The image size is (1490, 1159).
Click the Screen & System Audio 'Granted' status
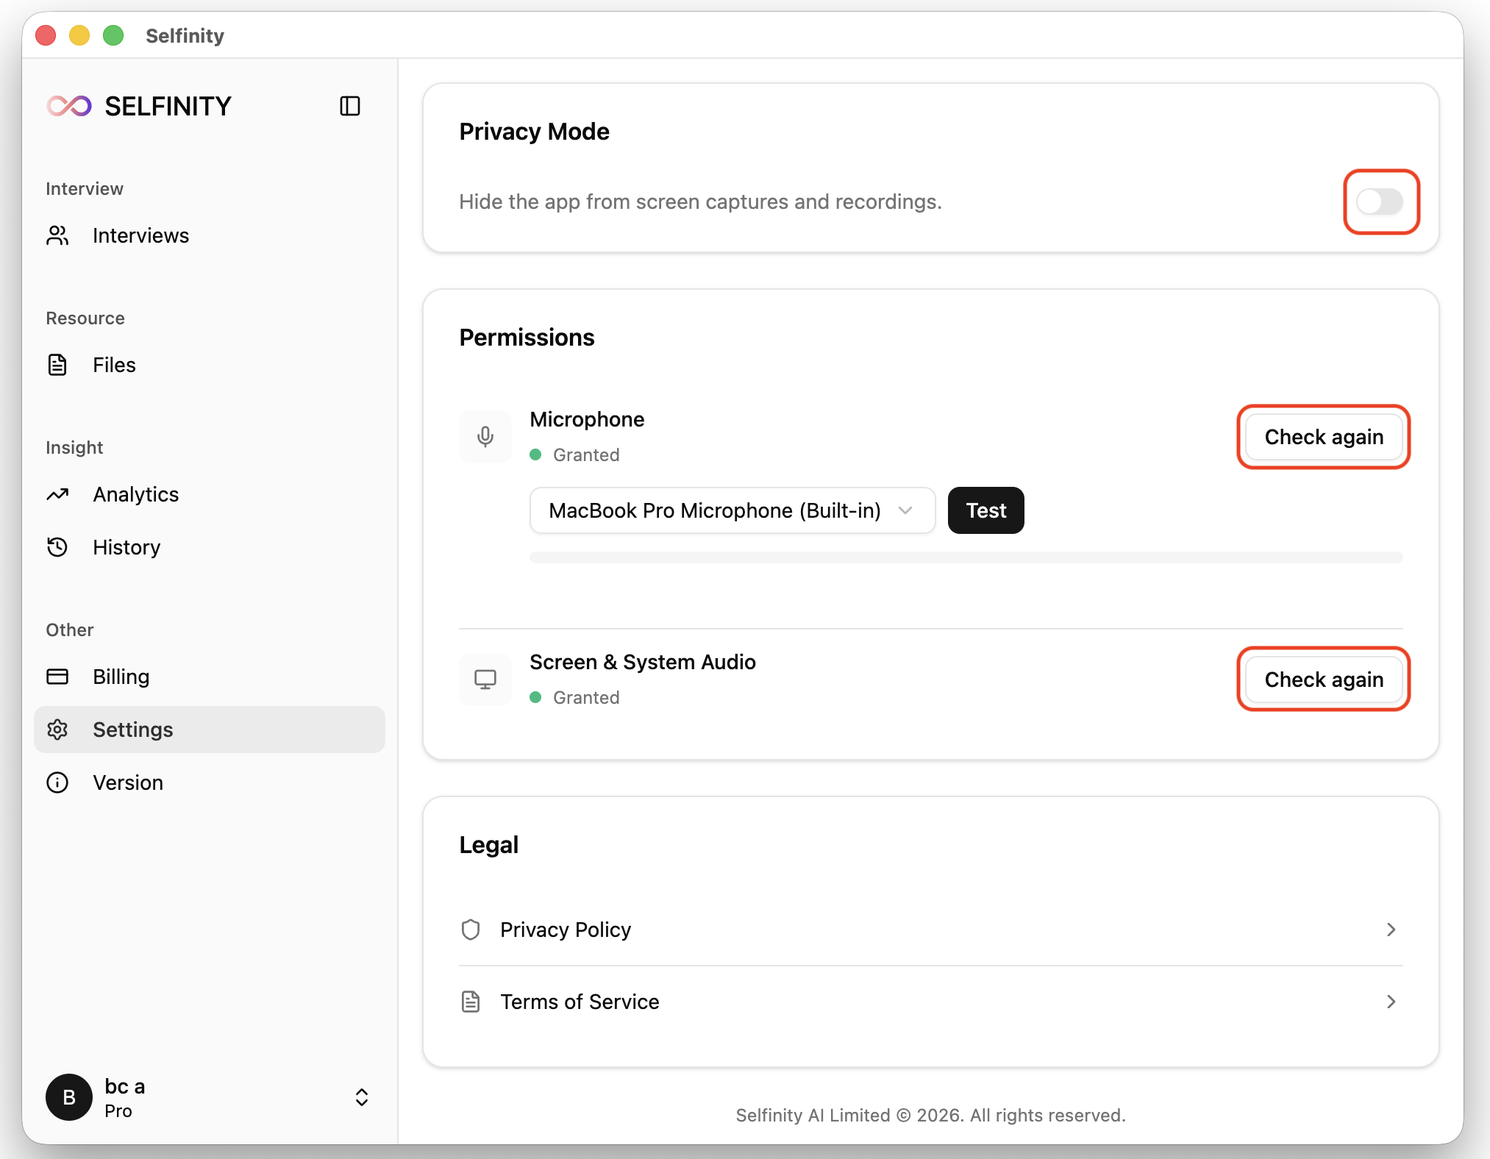pyautogui.click(x=586, y=698)
